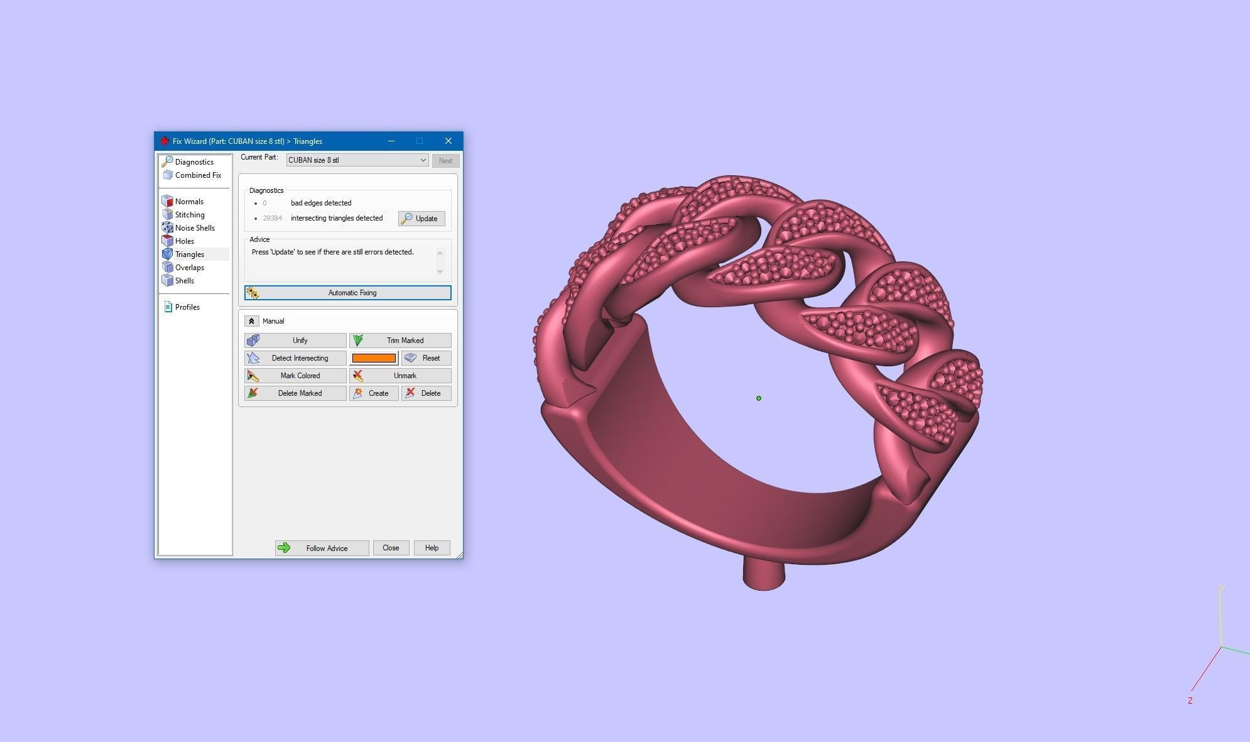
Task: Click Update to refresh diagnostics
Action: 421,219
